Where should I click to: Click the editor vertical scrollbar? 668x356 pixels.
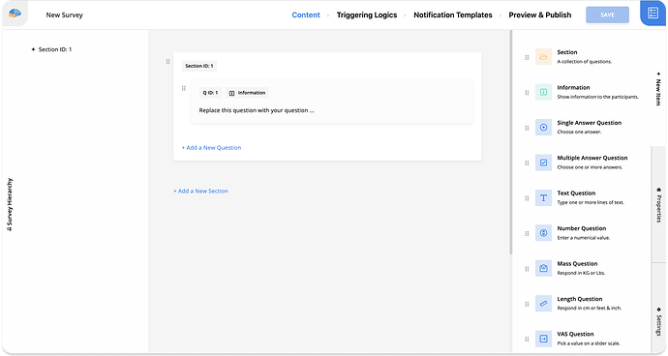pos(511,142)
